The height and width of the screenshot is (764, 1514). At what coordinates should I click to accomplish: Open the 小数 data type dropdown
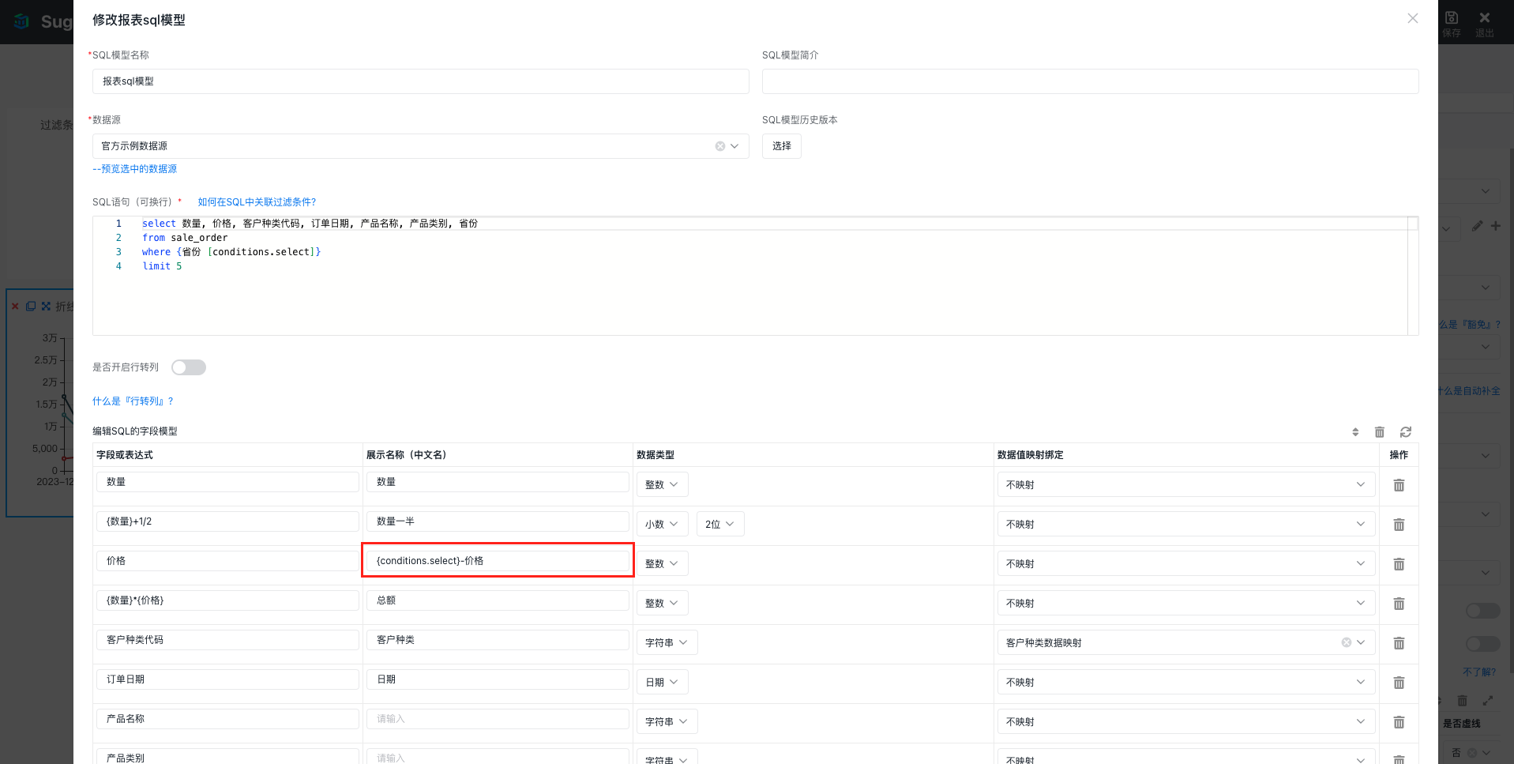tap(662, 524)
